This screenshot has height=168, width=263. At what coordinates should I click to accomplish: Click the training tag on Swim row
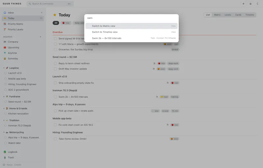click(x=175, y=97)
